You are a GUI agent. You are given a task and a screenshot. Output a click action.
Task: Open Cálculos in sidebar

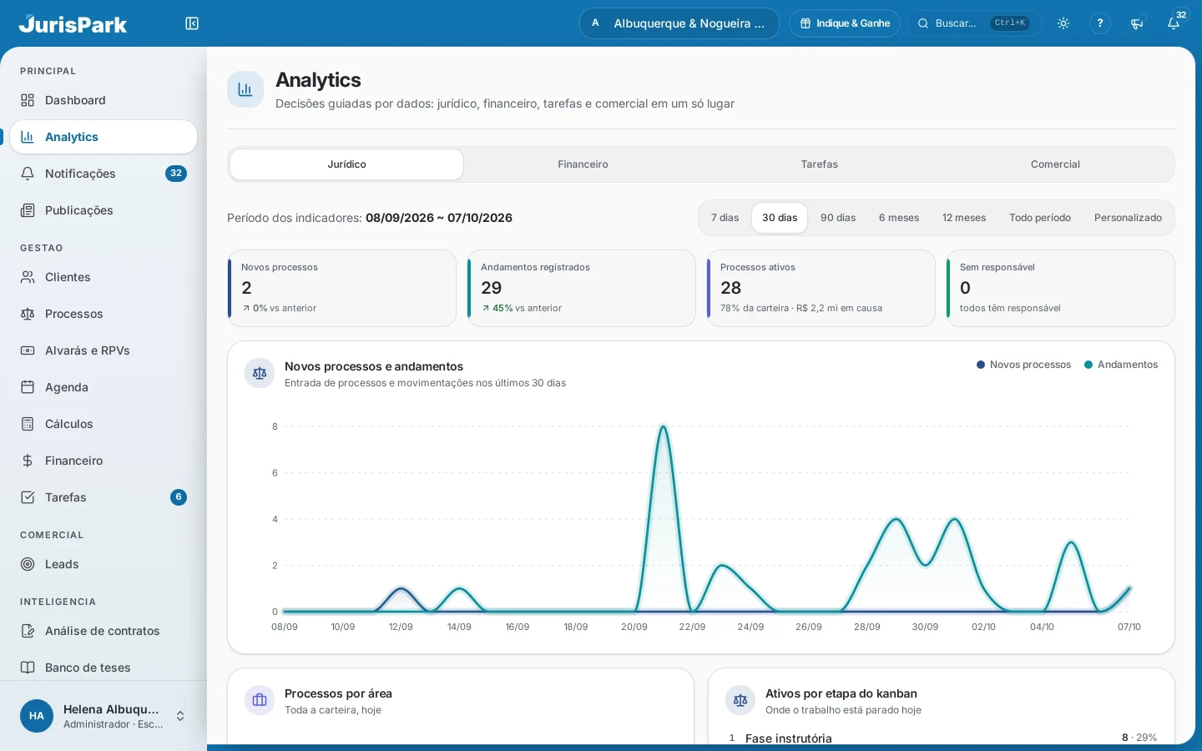tap(104, 424)
